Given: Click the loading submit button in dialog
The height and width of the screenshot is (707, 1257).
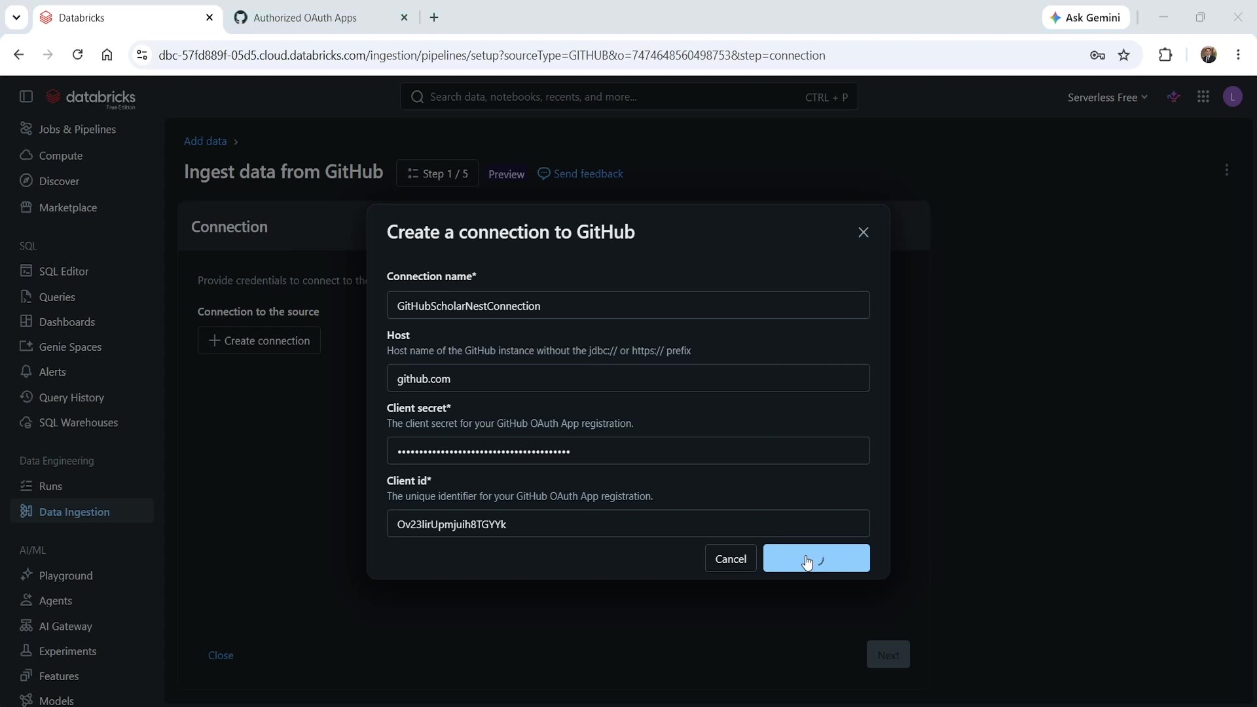Looking at the screenshot, I should coord(816,558).
